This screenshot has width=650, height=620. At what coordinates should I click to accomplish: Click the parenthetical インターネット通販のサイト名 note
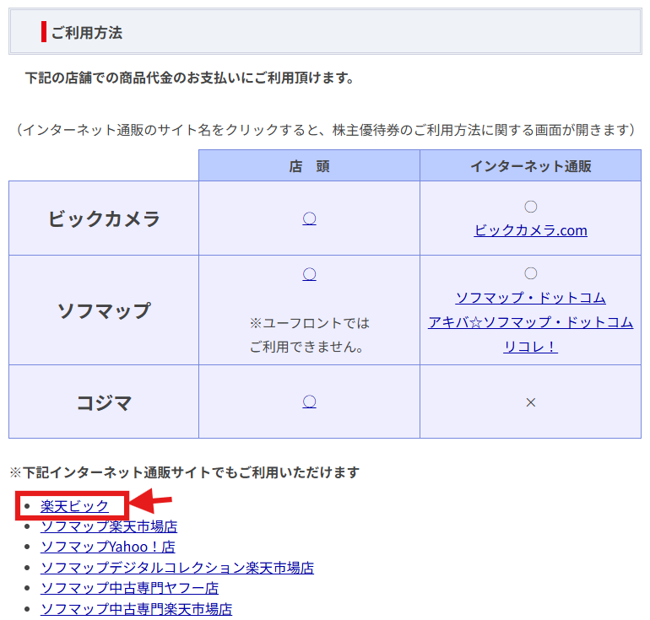(x=325, y=130)
